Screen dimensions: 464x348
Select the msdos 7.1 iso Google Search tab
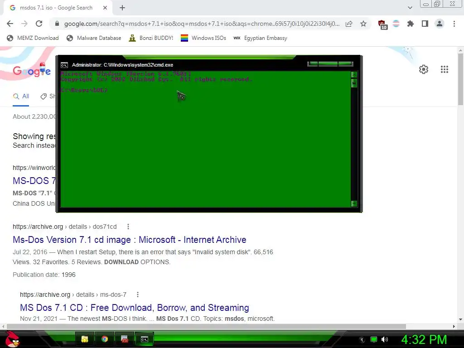[x=56, y=8]
